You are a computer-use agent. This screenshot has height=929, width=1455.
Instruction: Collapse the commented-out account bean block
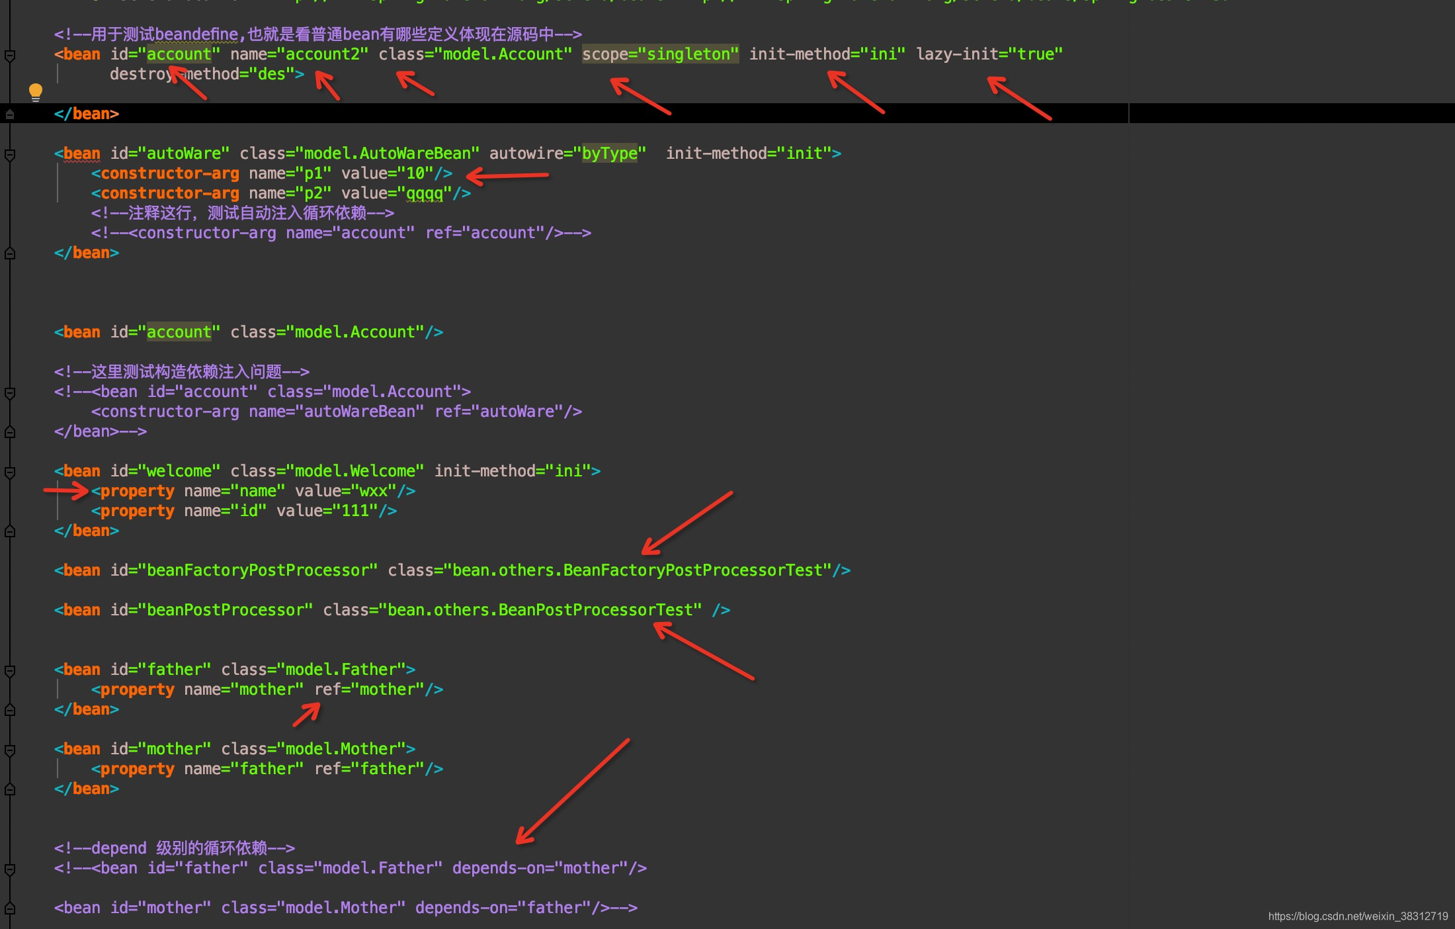pyautogui.click(x=10, y=393)
